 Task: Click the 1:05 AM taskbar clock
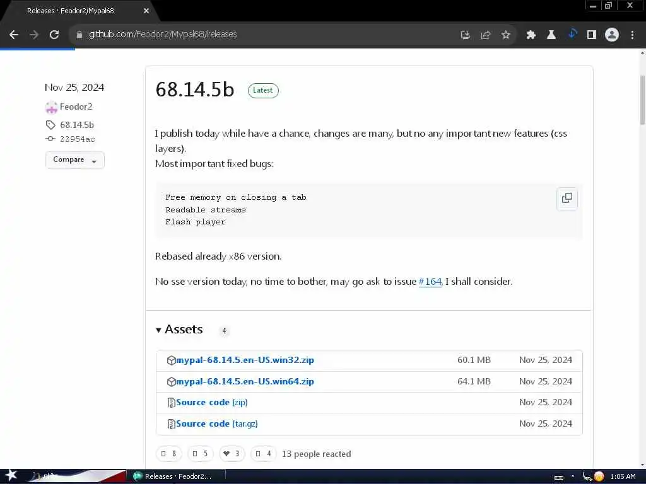(623, 476)
